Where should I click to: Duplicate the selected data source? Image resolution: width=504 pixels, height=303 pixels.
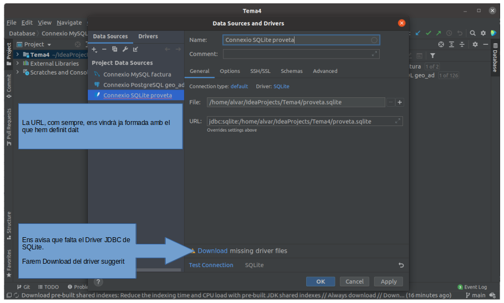[114, 49]
